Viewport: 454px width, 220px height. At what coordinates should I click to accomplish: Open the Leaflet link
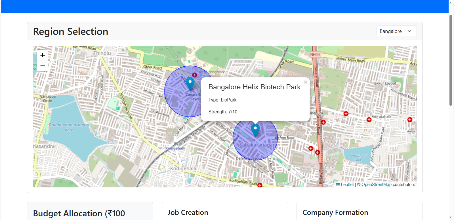click(347, 185)
